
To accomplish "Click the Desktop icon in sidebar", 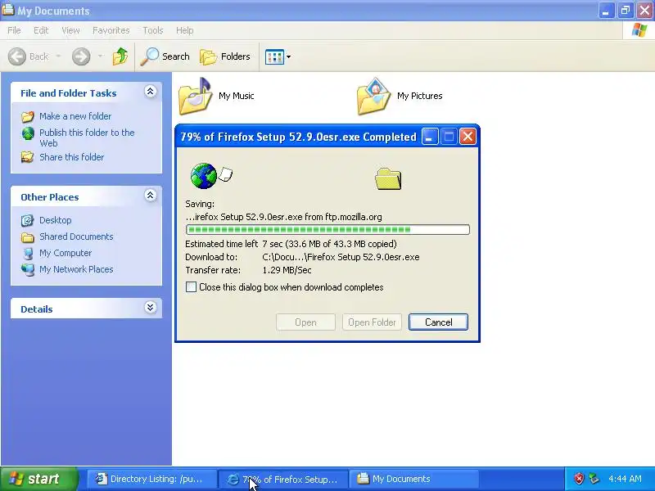I will pos(28,220).
